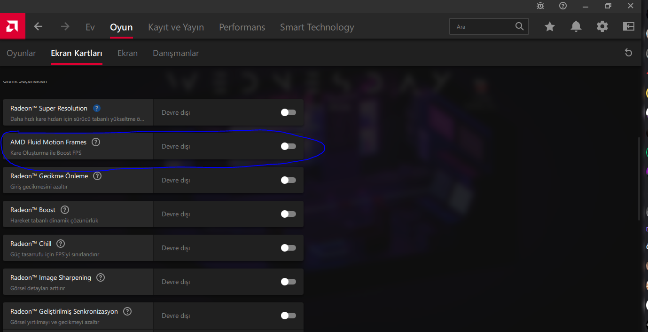Minimize the AMD Software window

[586, 6]
